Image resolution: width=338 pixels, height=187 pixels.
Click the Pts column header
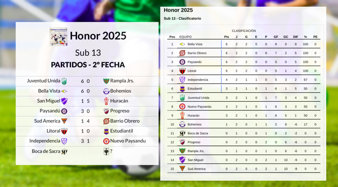tap(226, 37)
